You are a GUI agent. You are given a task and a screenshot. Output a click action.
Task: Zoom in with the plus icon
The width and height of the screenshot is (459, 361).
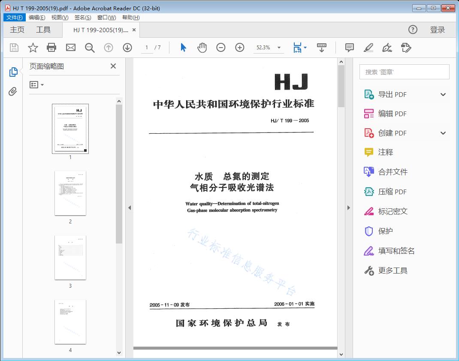coord(240,48)
